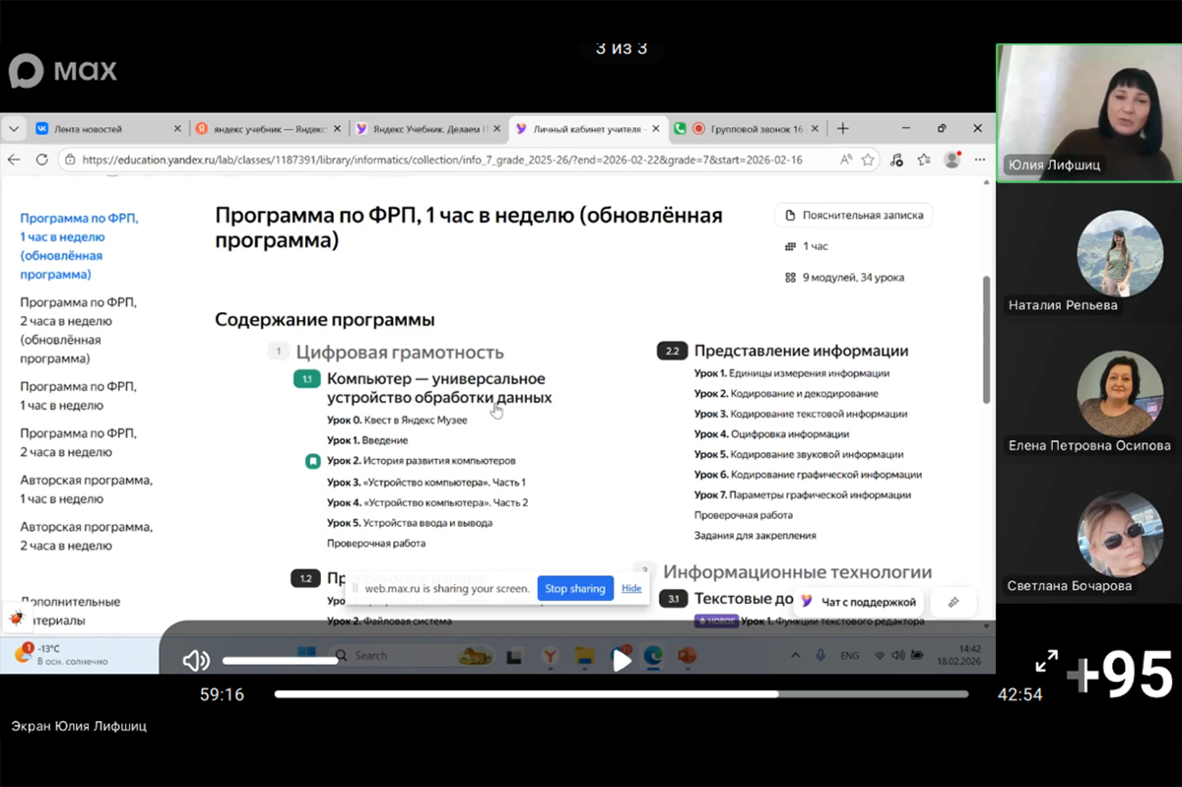This screenshot has width=1182, height=787.
Task: Select Программа по ФРП, 2 часа (обновлённая программа)
Action: 79,330
